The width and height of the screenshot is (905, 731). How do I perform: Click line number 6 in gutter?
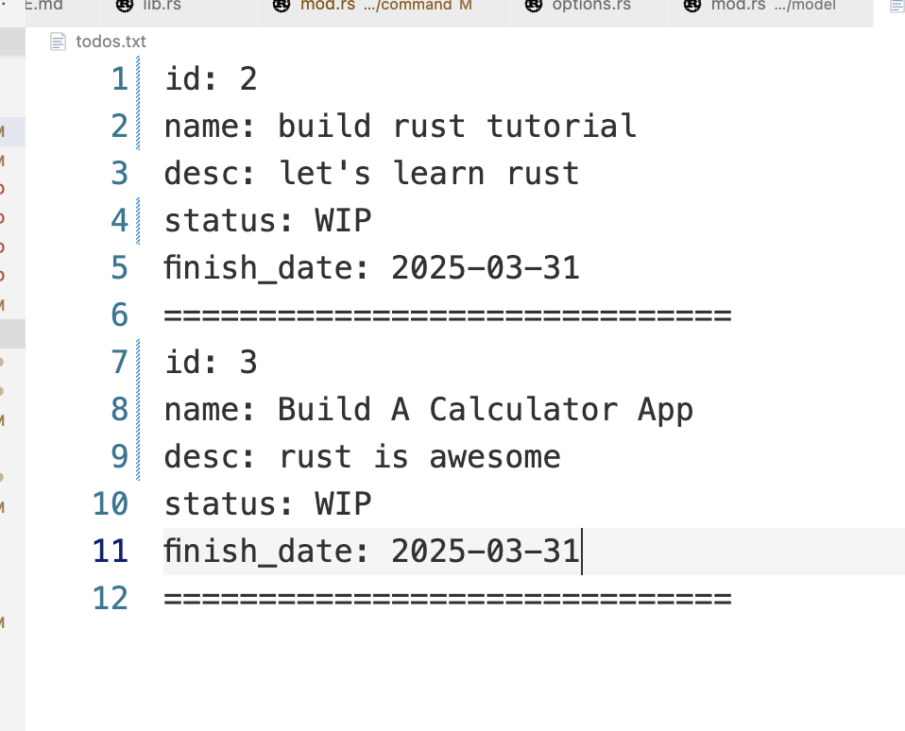119,315
